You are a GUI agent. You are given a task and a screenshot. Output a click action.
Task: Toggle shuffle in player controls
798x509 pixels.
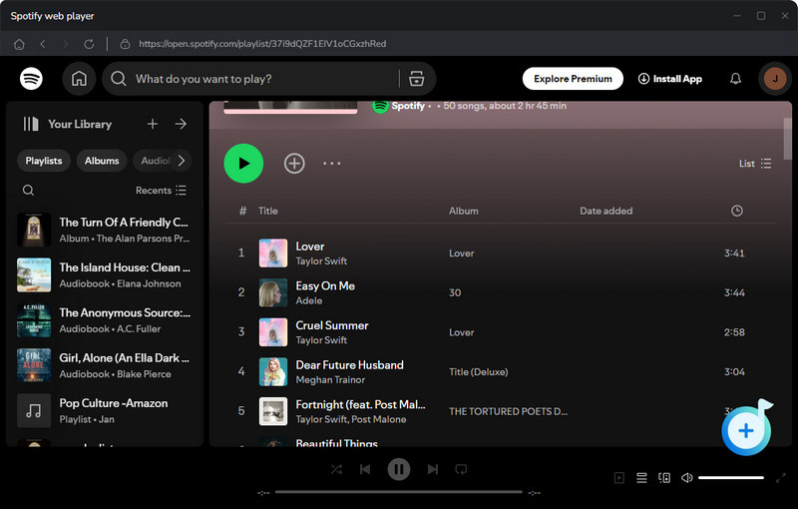336,469
